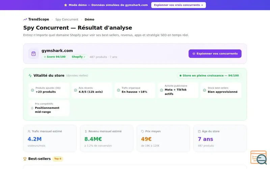Image resolution: width=270 pixels, height=169 pixels.
Task: Click 'En hausse +18%' value
Action: click(134, 92)
